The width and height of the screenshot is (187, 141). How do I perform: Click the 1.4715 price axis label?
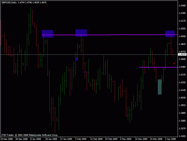(182, 51)
